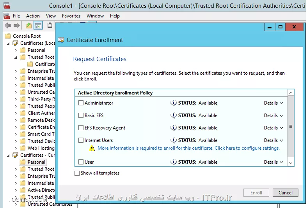Click the MMC icon beside File menu
Viewport: 307px width, 208px height.
[x=7, y=16]
